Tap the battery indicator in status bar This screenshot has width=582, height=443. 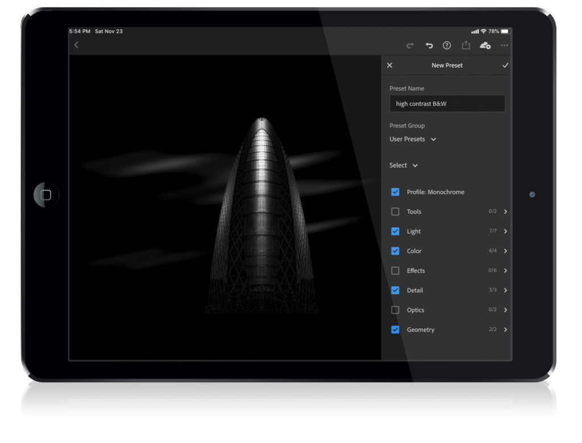505,32
